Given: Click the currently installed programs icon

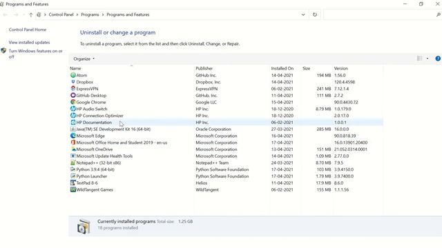Looking at the screenshot, I should coord(84,227).
